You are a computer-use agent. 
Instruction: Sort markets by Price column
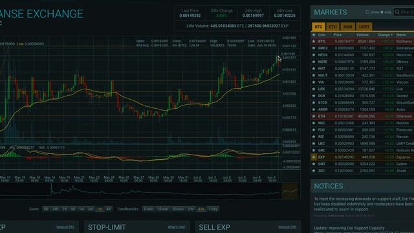point(337,35)
